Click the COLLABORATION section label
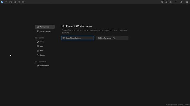 [x=41, y=62]
